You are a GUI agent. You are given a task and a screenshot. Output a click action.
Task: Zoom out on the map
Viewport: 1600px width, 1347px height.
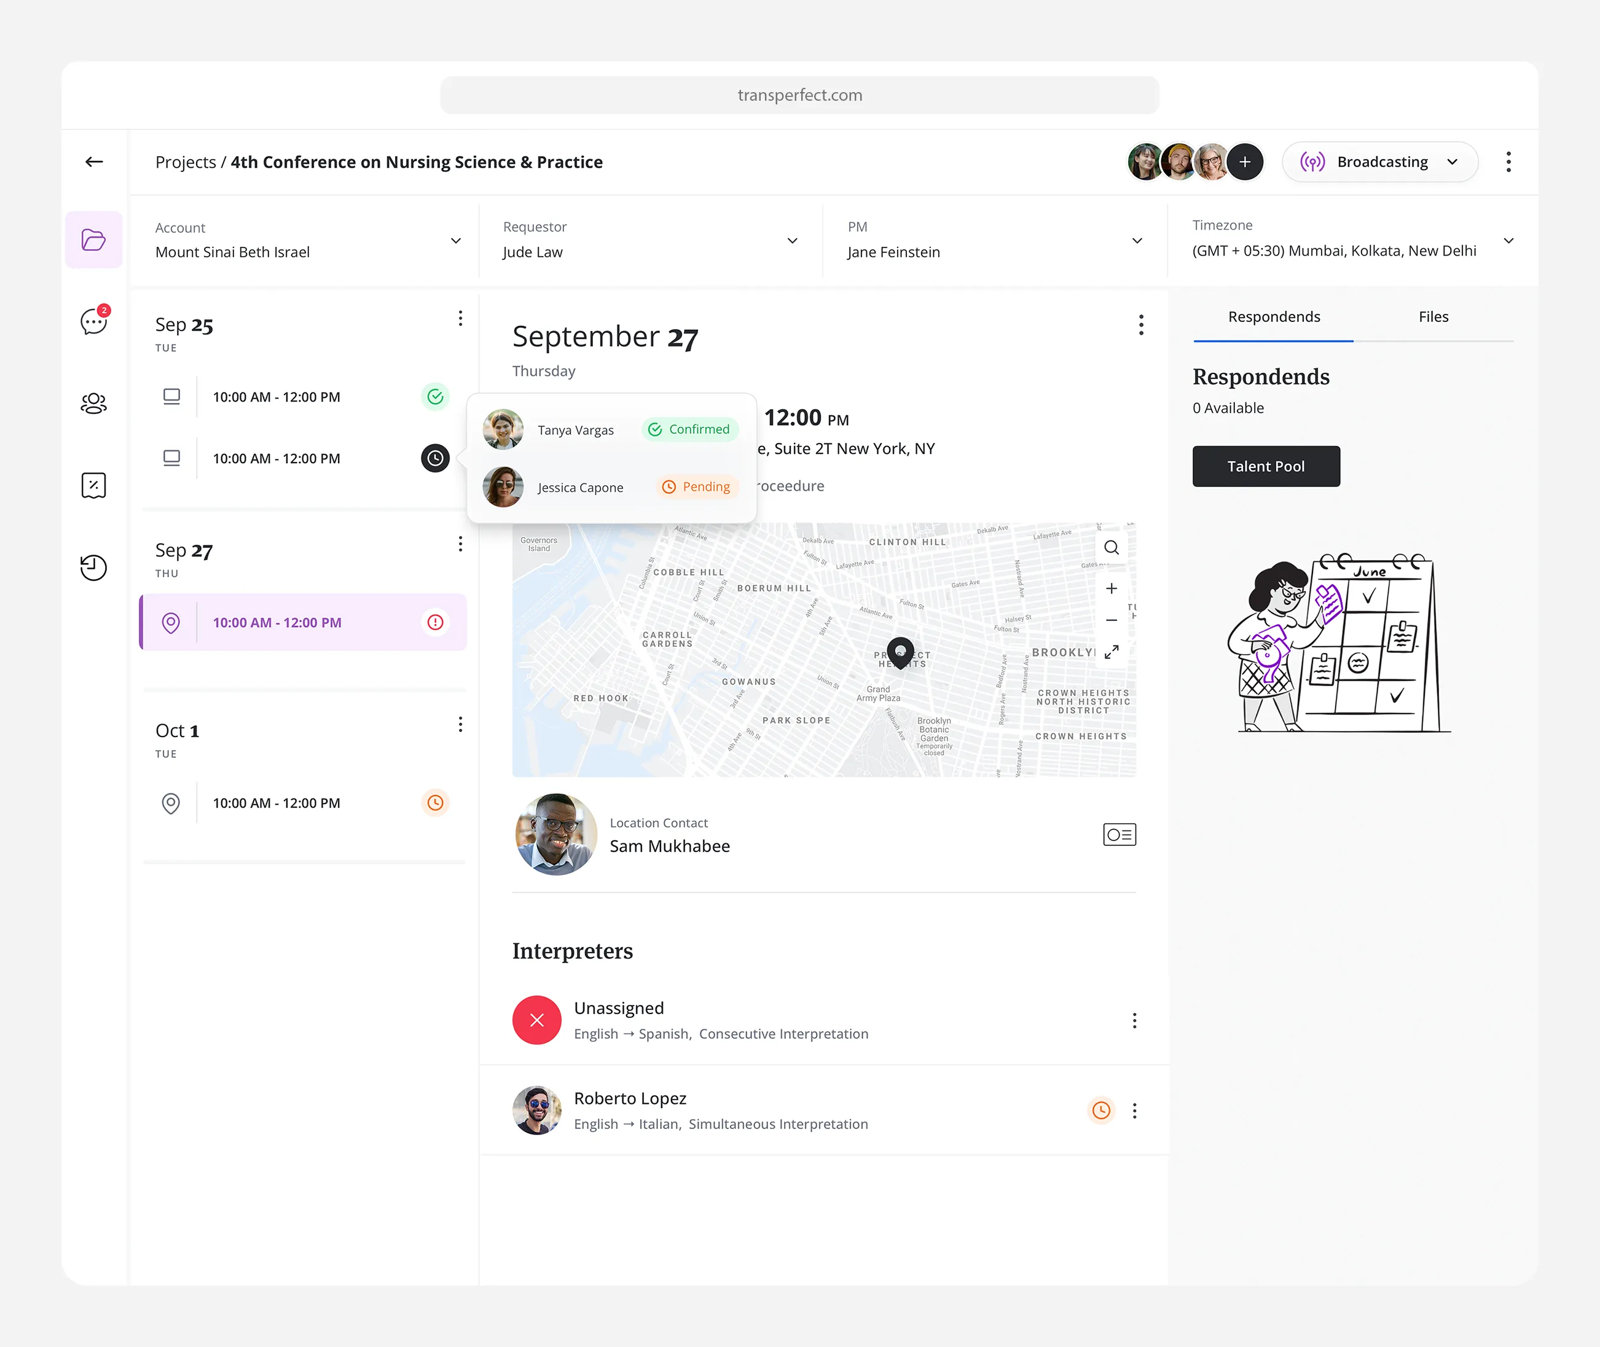click(x=1112, y=620)
